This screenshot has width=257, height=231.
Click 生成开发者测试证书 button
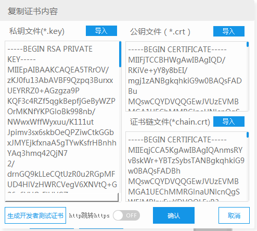[35, 215]
